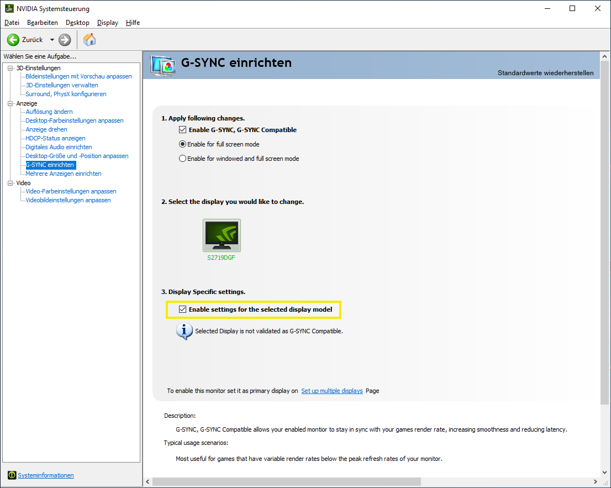Click the NVIDIA title bar logo icon
This screenshot has width=611, height=488.
[x=9, y=8]
